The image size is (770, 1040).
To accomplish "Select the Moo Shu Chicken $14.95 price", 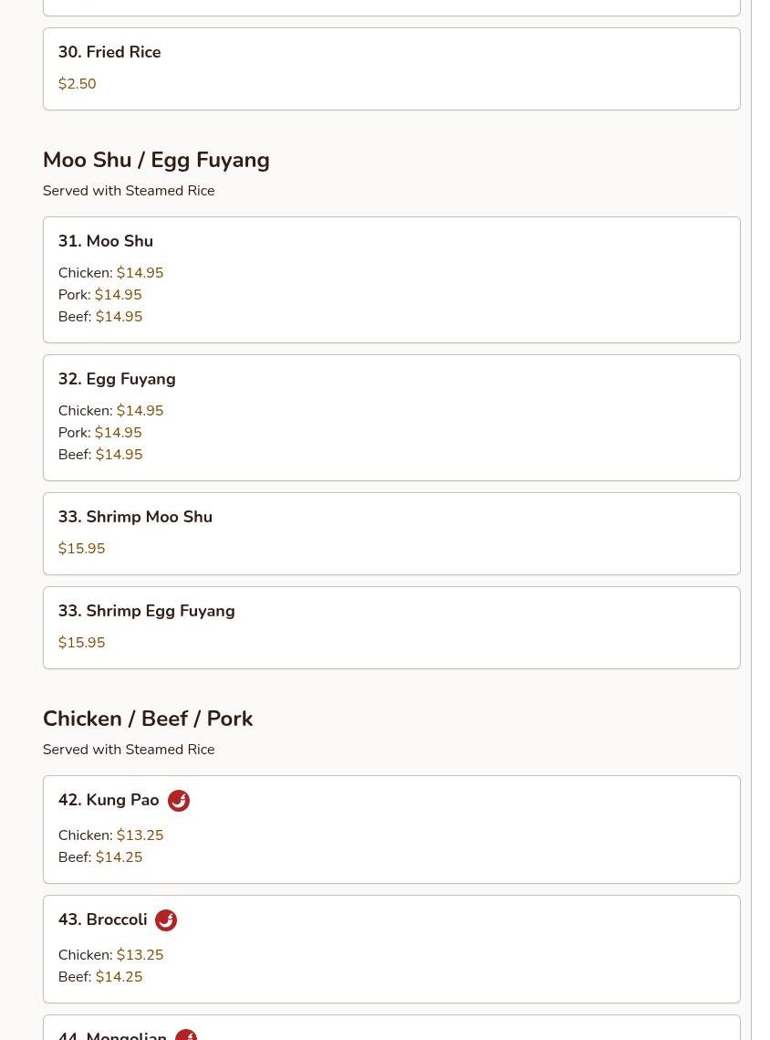I will [x=140, y=273].
